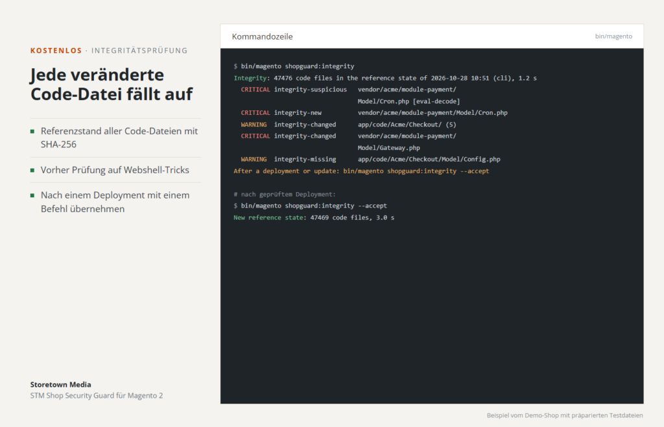Click the 'New reference state: 47469 code files' line
The image size is (664, 427).
click(x=313, y=218)
